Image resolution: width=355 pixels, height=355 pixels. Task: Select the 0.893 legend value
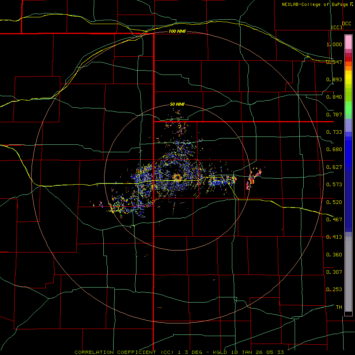point(334,79)
